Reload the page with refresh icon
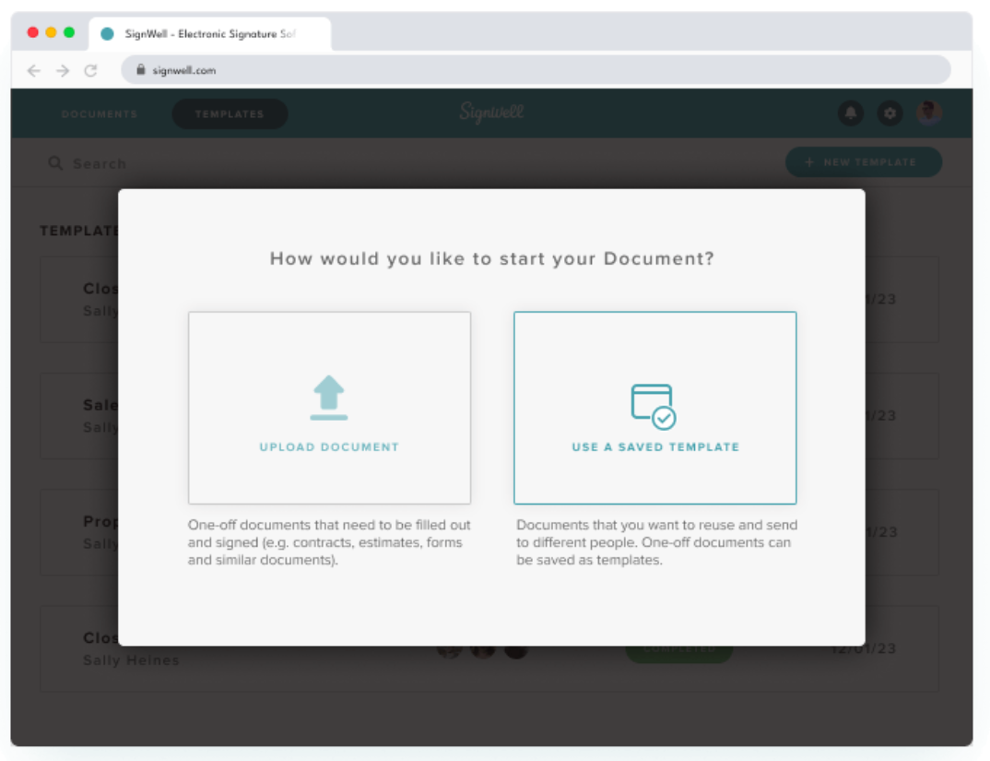990x761 pixels. click(x=90, y=70)
